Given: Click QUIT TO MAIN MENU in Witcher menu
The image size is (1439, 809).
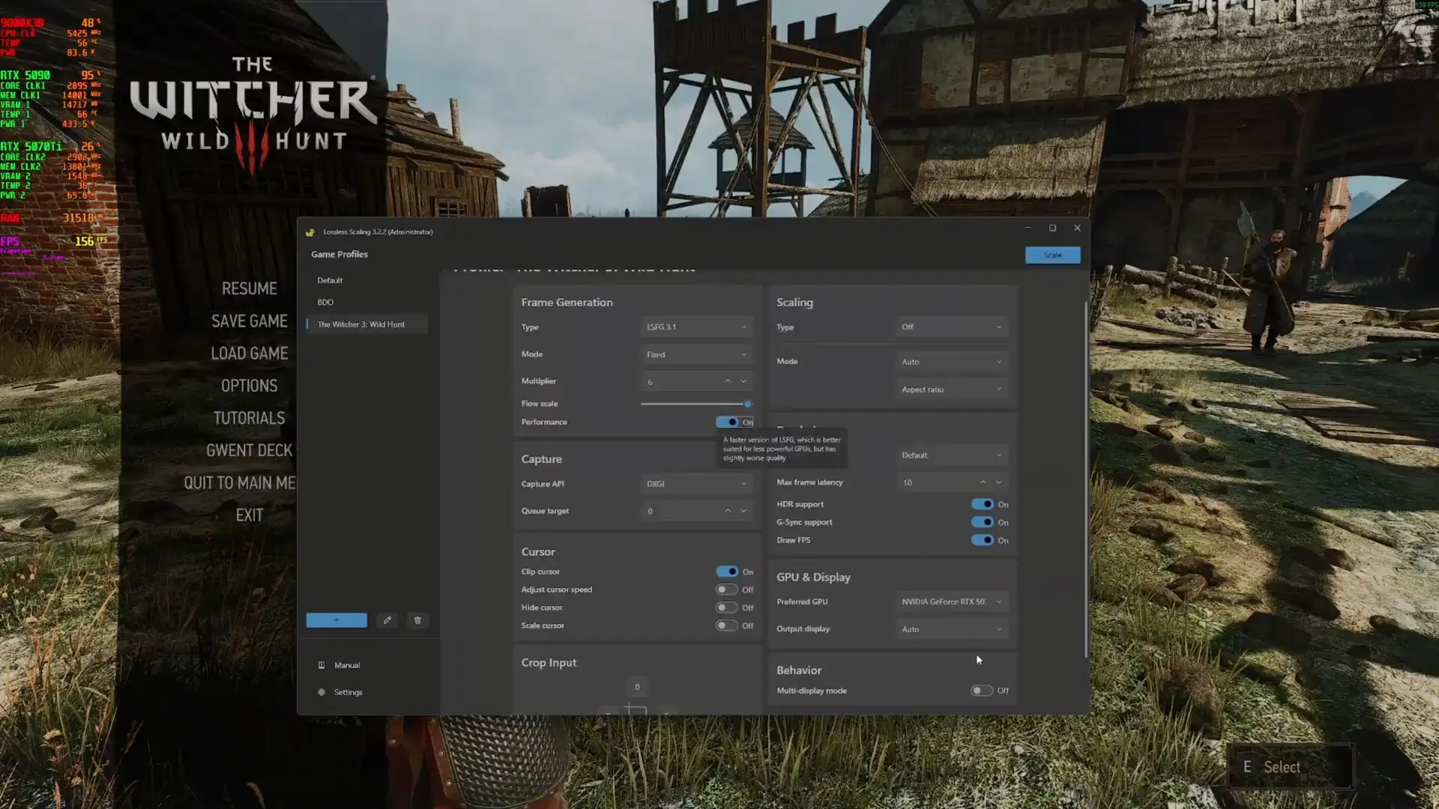Looking at the screenshot, I should [x=240, y=483].
